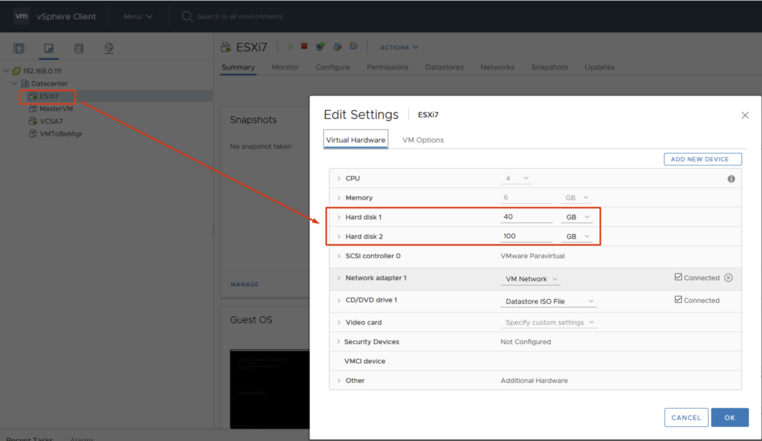
Task: Launch the Remote Console icon
Action: (320, 46)
